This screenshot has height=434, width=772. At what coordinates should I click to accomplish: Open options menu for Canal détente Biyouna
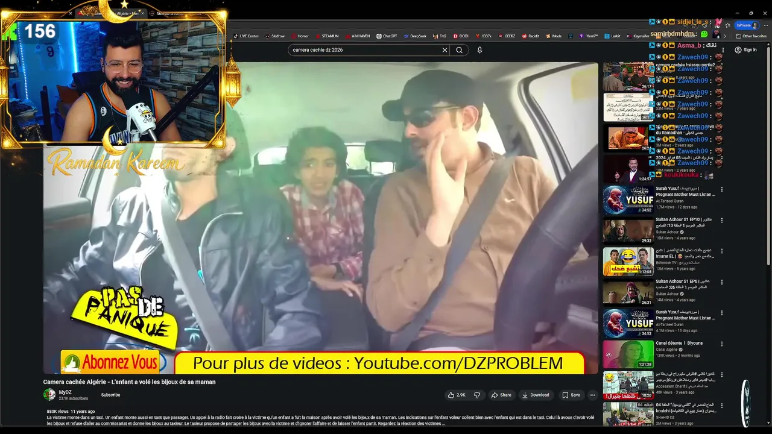click(722, 344)
